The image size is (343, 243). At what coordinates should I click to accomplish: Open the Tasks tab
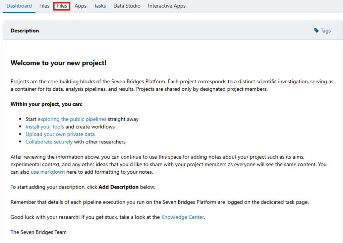(100, 6)
